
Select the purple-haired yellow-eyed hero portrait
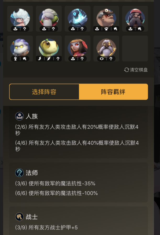20,48
